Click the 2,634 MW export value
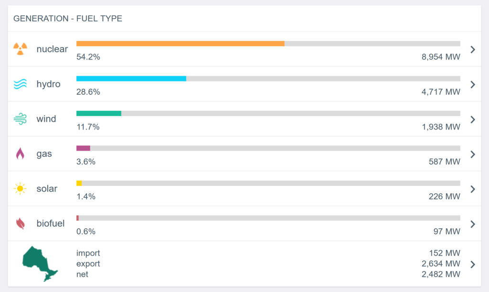 (x=441, y=264)
